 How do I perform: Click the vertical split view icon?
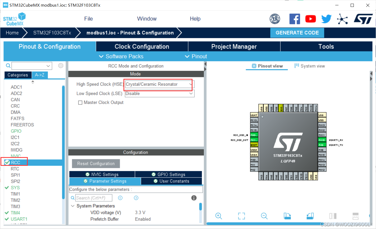[x=333, y=216]
